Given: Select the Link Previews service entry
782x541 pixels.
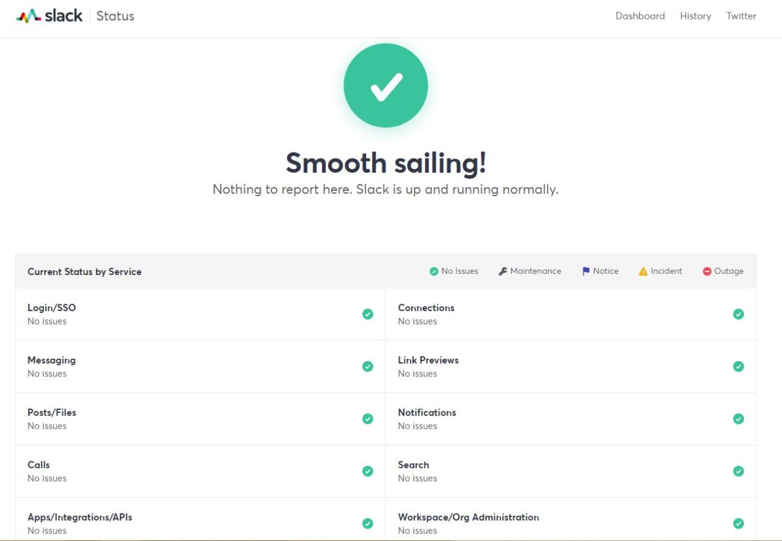Looking at the screenshot, I should tap(571, 367).
